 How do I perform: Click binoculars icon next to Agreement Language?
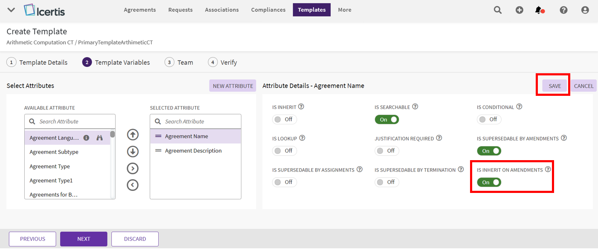100,138
